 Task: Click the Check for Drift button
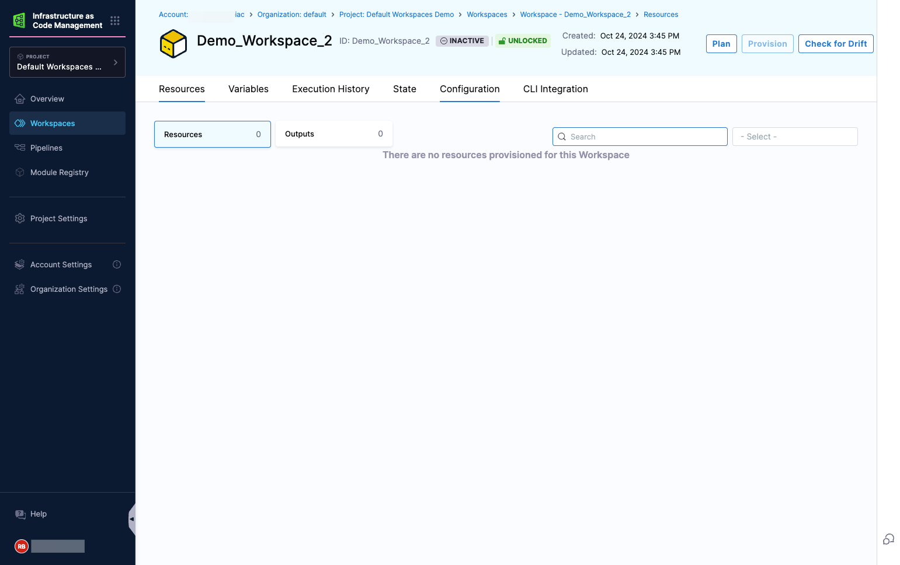click(x=836, y=44)
